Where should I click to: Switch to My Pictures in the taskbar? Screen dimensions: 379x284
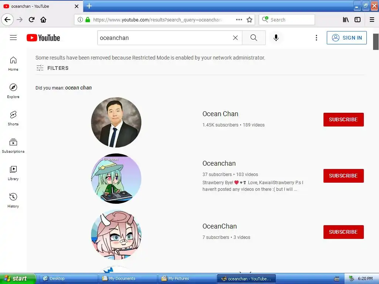tap(187, 279)
